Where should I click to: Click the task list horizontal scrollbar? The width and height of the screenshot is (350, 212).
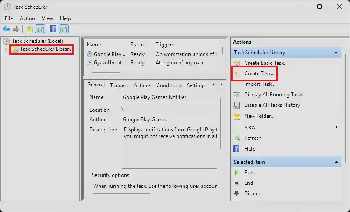(106, 72)
